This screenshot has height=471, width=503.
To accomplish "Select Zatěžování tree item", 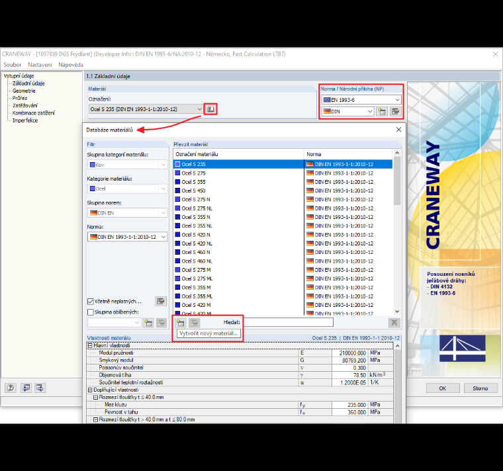I will (x=25, y=105).
